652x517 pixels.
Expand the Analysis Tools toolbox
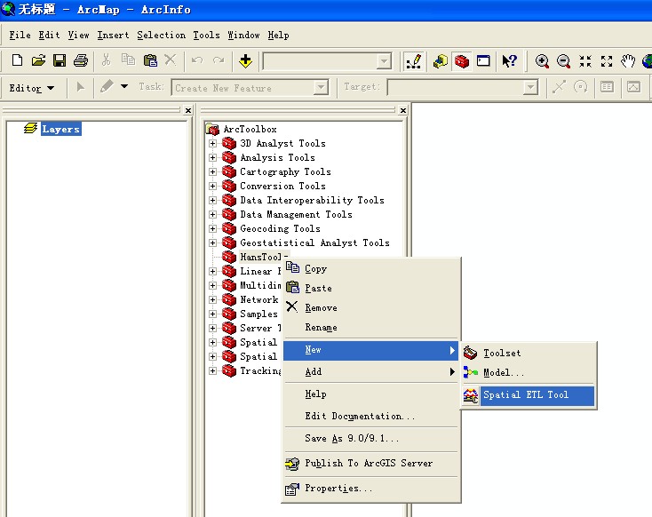pyautogui.click(x=212, y=157)
